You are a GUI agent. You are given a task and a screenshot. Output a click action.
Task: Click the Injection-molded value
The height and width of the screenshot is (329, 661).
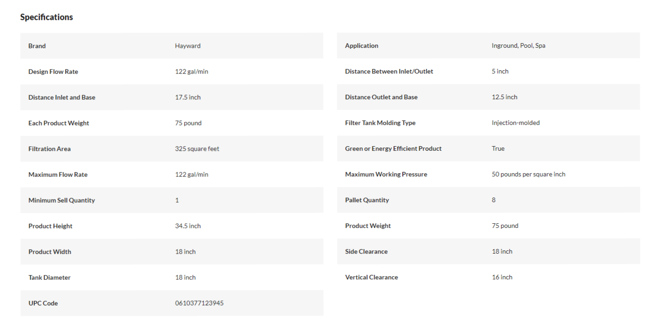point(516,123)
